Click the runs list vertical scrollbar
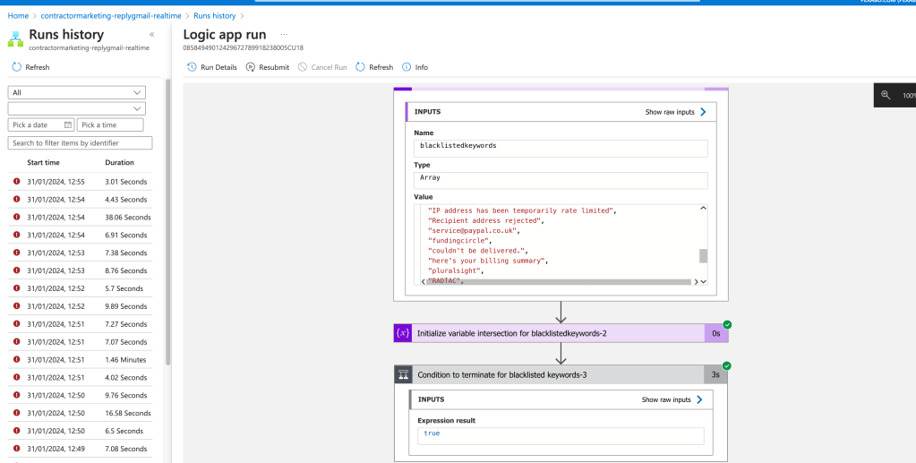 [x=168, y=222]
